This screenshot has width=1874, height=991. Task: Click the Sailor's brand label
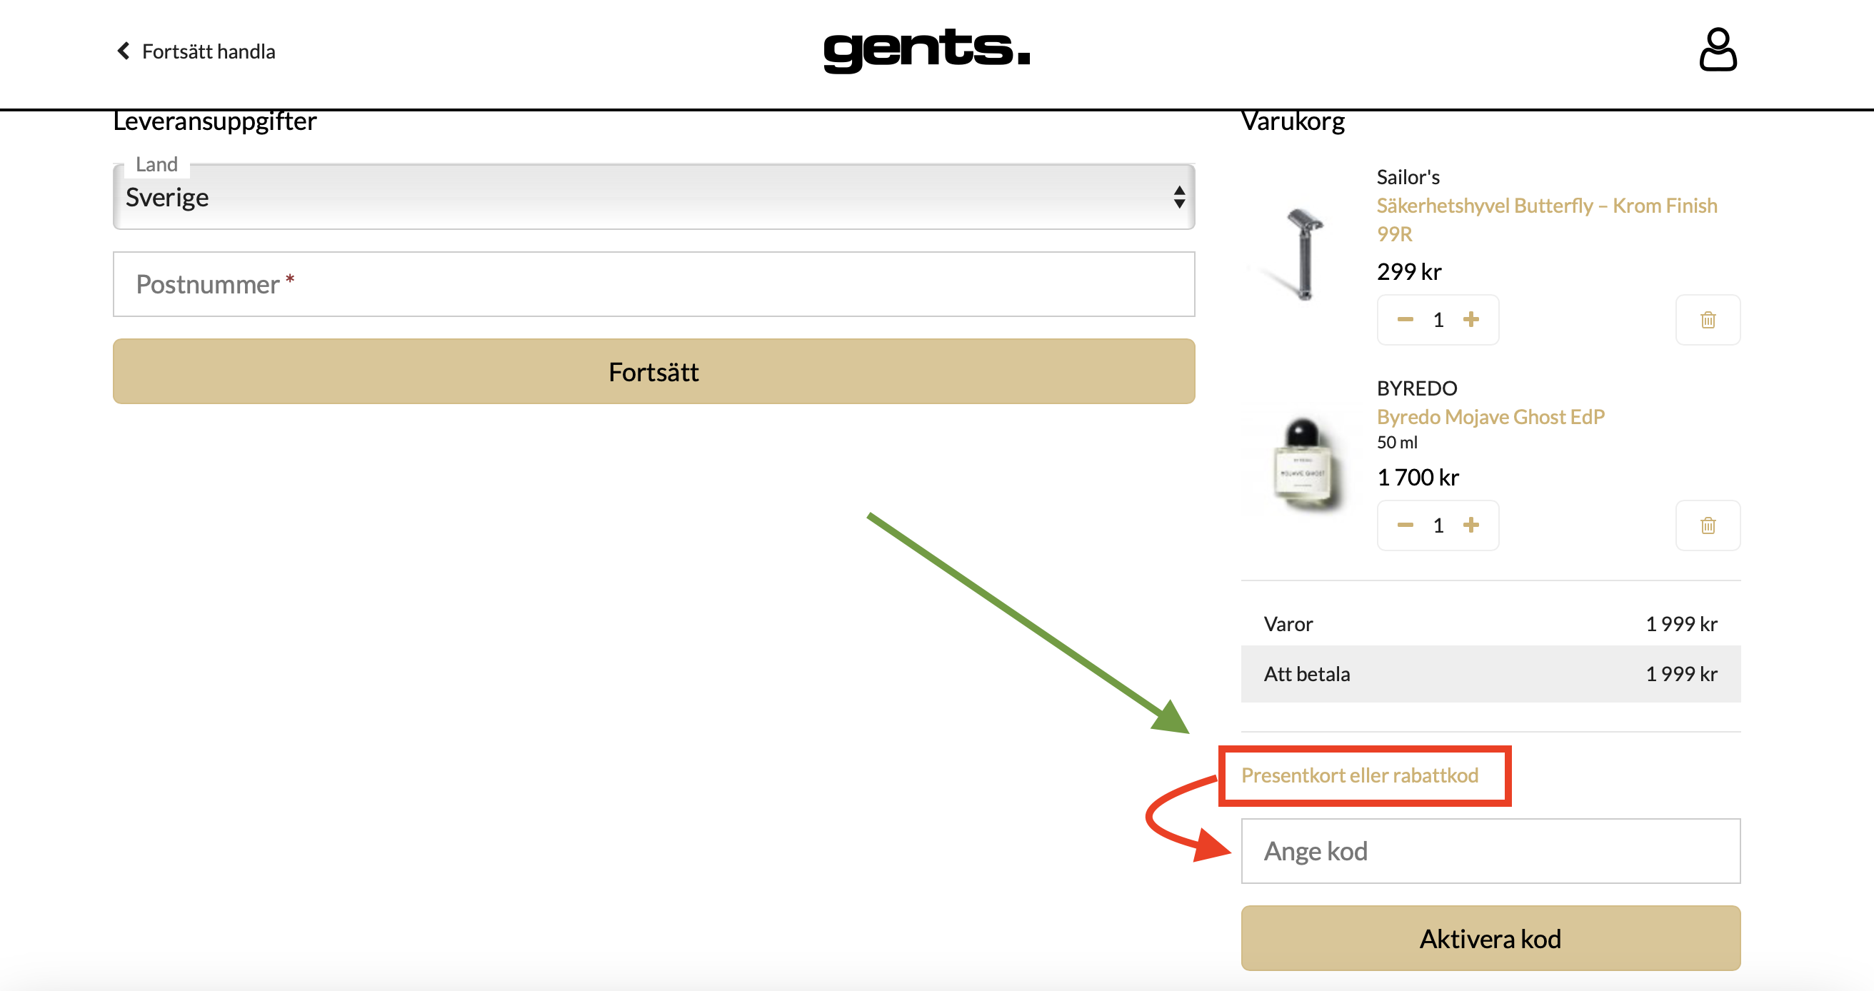point(1408,177)
